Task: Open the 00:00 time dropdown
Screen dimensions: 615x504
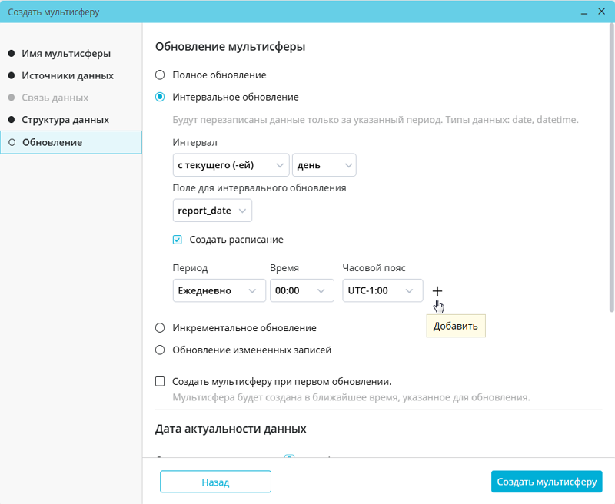Action: (301, 291)
